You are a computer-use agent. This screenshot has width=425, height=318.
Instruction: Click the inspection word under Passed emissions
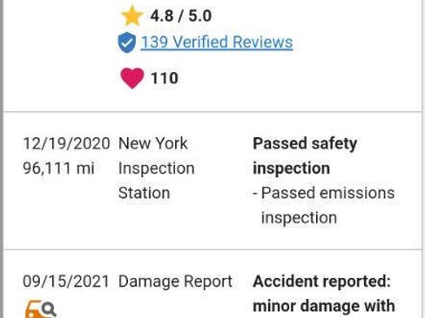(x=299, y=218)
